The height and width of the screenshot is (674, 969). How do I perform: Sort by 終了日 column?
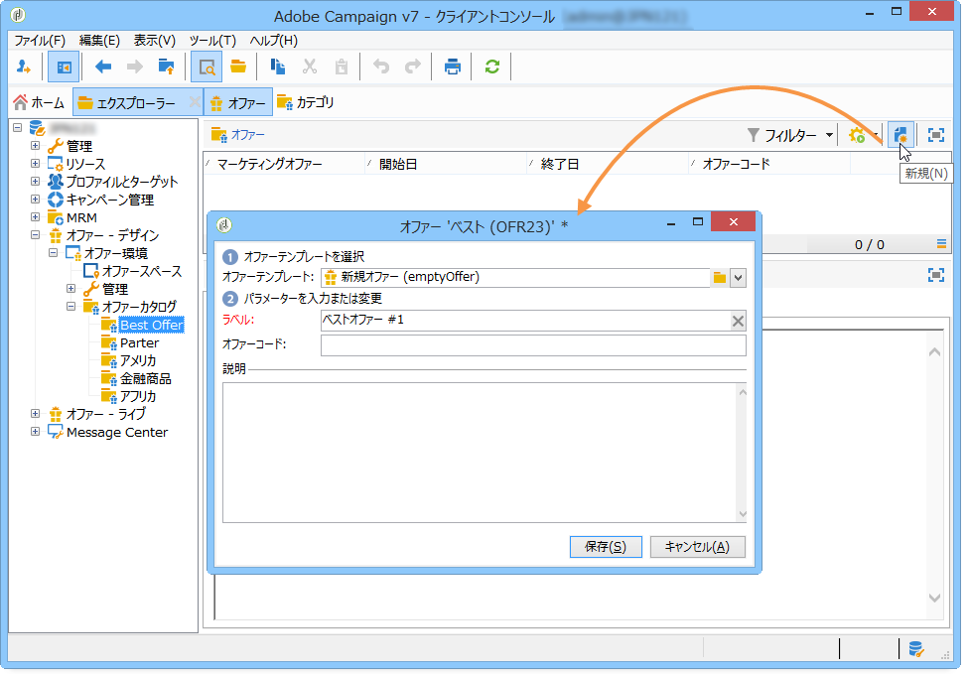pyautogui.click(x=608, y=165)
